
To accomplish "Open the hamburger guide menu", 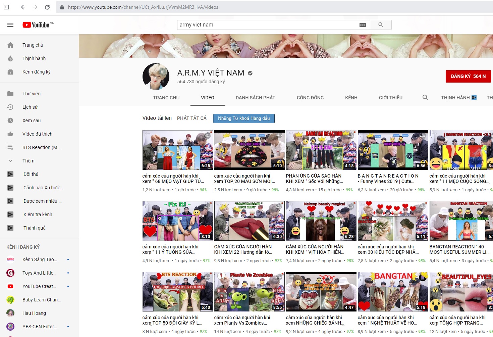I will tap(10, 25).
